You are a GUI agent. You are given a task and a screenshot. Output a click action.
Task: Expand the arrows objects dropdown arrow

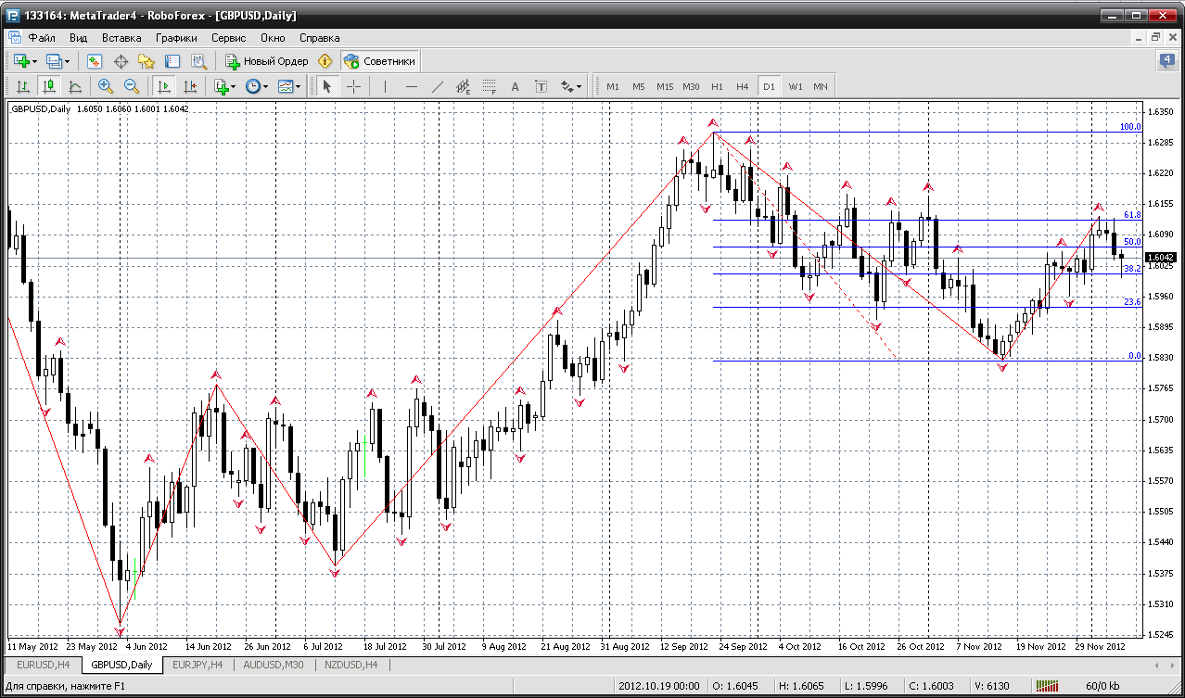pos(580,86)
